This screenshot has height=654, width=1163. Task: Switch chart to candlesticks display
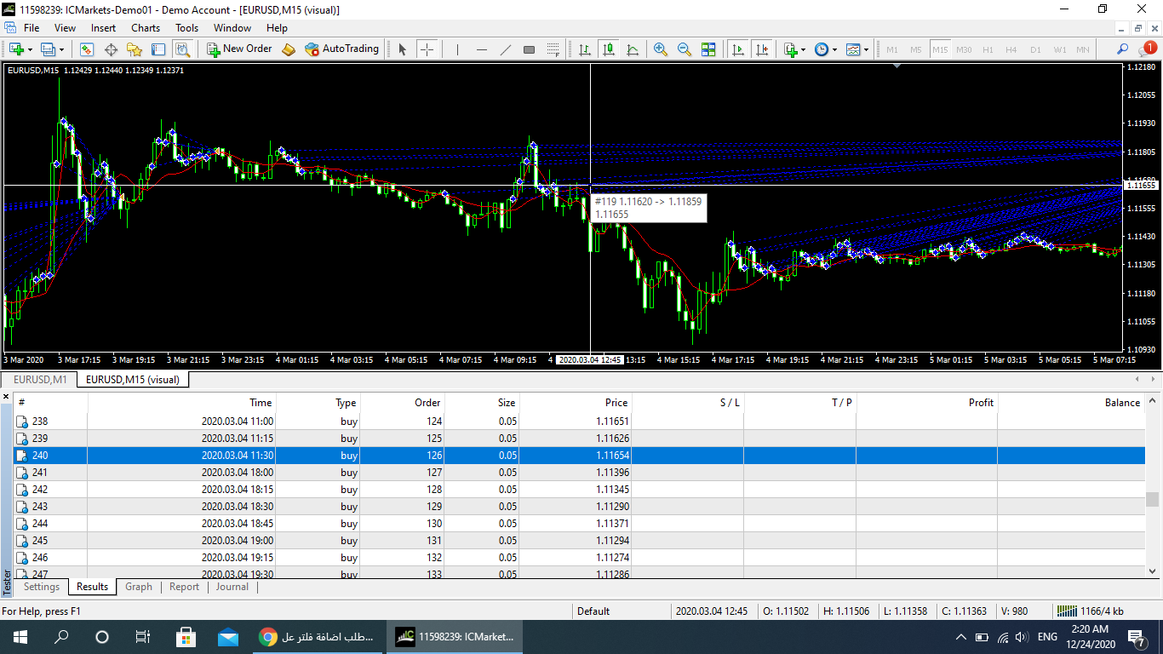pos(609,49)
